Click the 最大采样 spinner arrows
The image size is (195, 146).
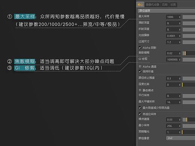tap(180, 17)
